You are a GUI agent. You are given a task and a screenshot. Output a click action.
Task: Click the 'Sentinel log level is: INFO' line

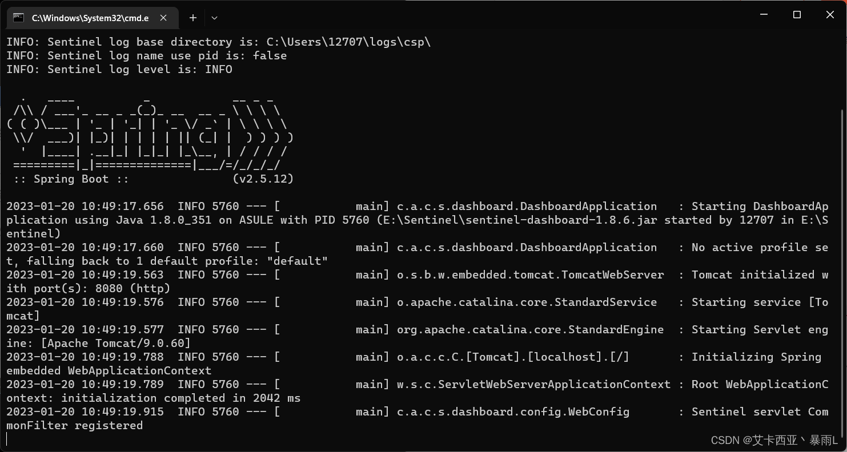click(119, 69)
